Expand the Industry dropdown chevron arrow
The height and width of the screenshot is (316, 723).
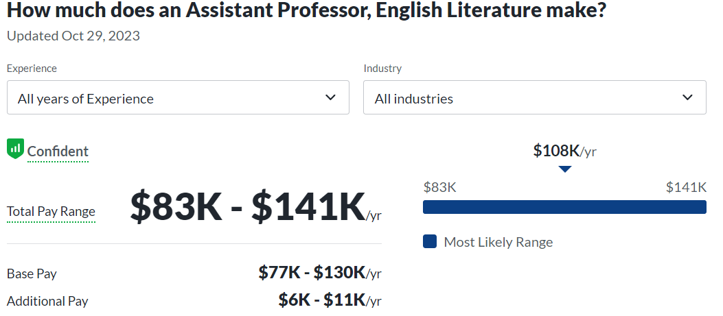click(687, 98)
